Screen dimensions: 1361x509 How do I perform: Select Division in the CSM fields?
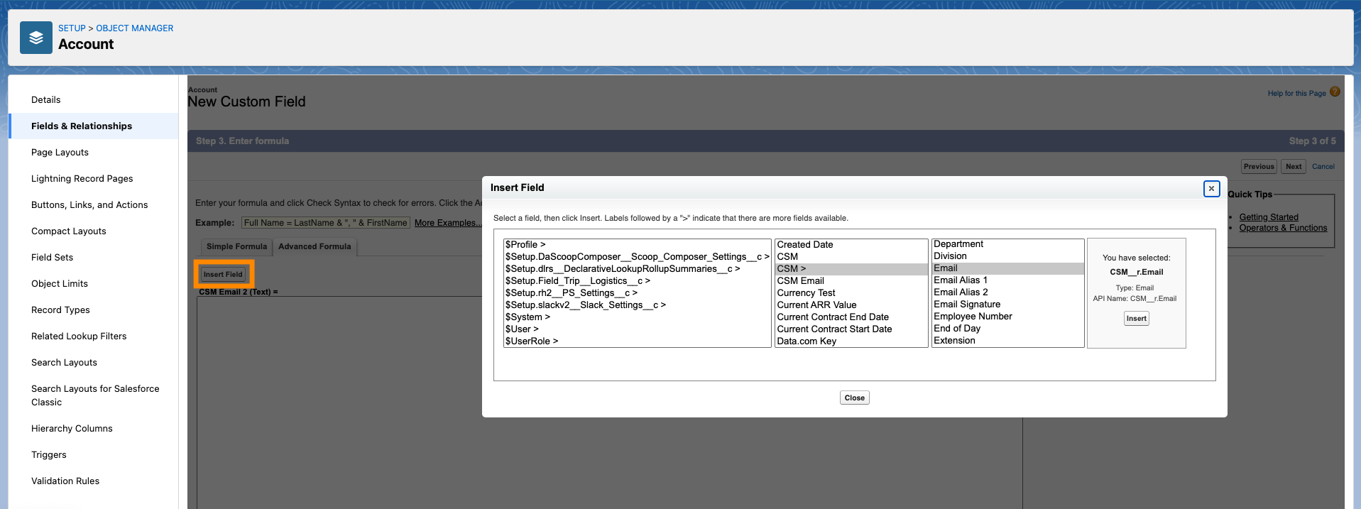pos(1008,256)
